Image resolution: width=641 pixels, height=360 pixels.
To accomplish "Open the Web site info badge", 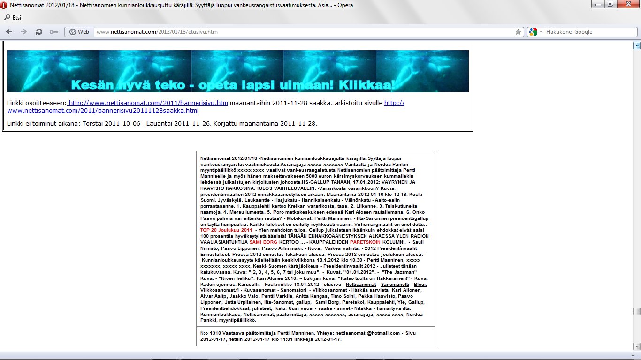I will point(79,32).
